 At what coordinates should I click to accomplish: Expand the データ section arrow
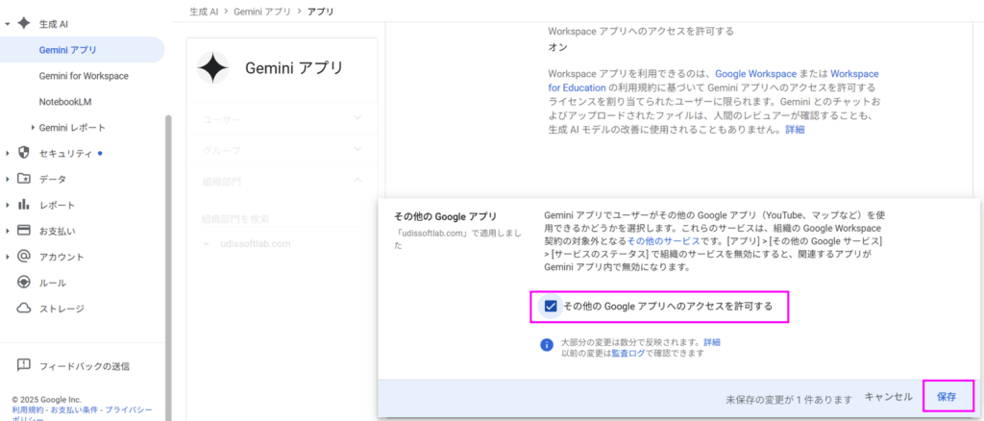click(x=7, y=179)
